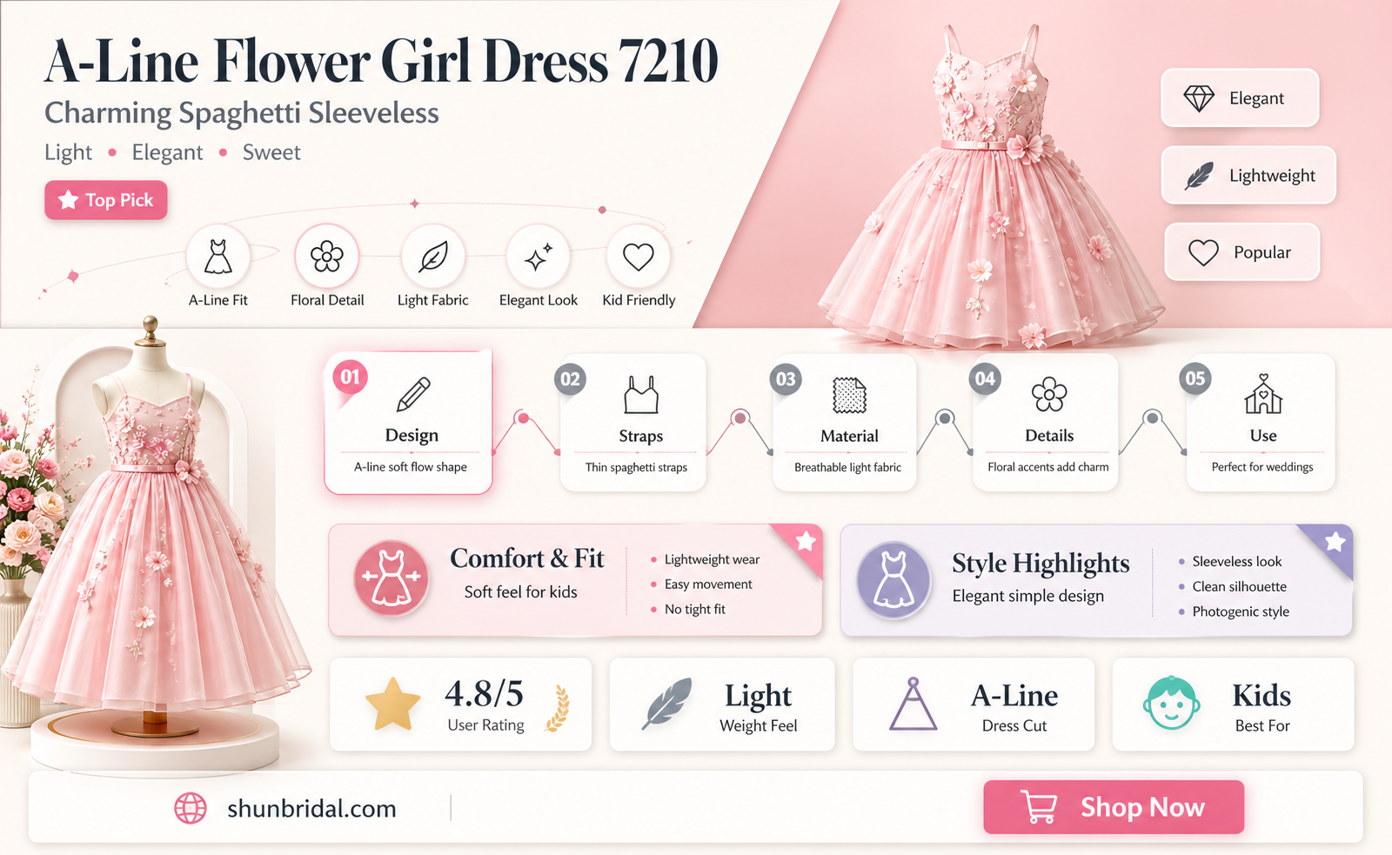
Task: Click the gold star rating icon
Action: pos(393,705)
